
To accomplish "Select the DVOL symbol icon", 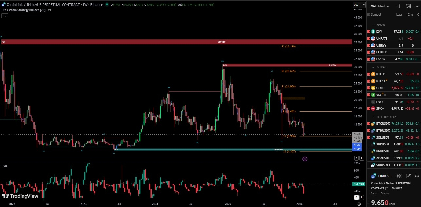I will point(373,102).
